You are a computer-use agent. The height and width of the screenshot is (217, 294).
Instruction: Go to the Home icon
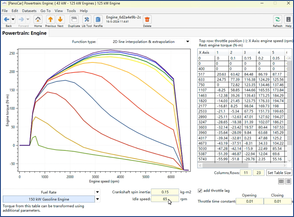point(38,19)
